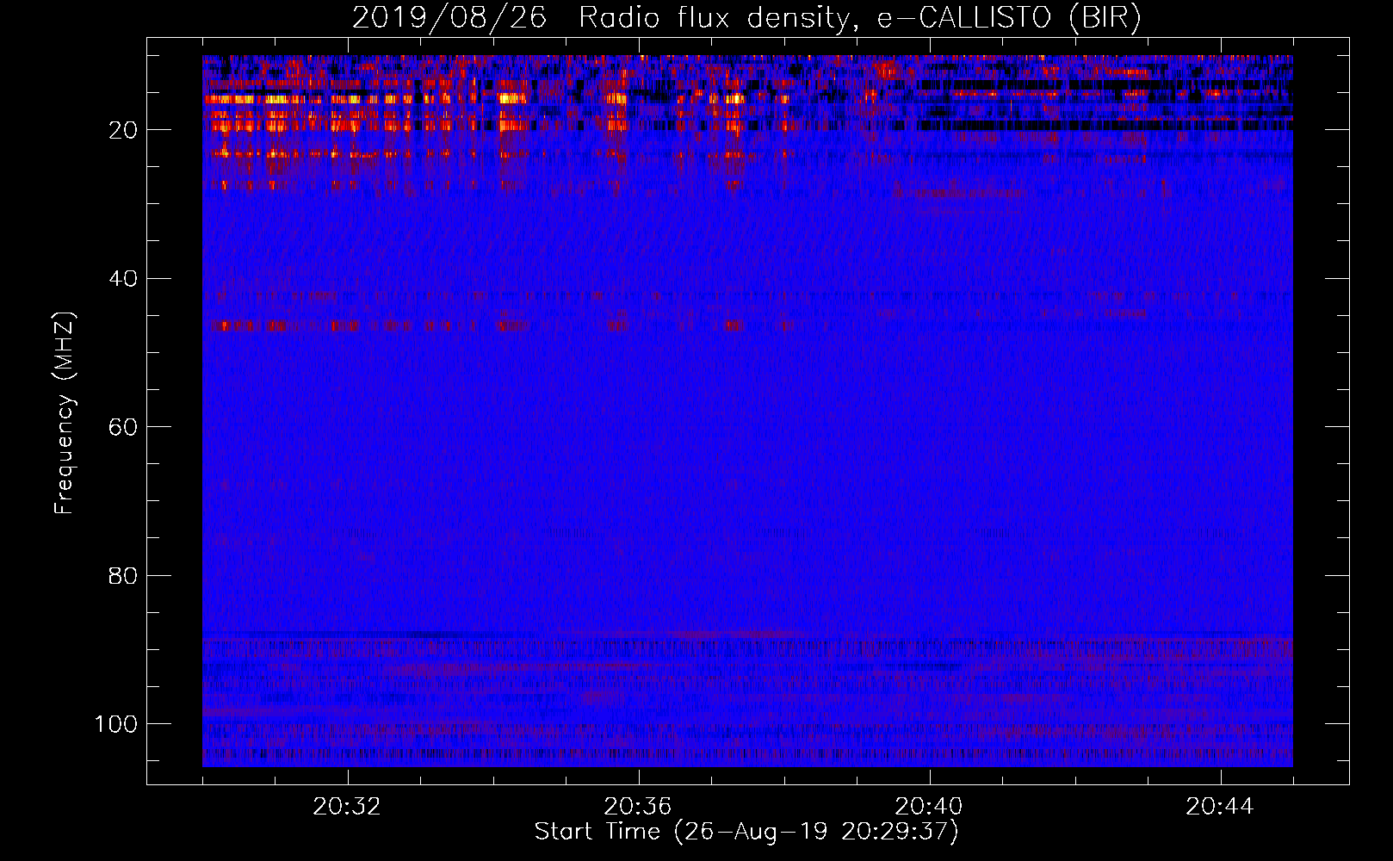Click the 20 MHz frequency tick label

(x=123, y=130)
